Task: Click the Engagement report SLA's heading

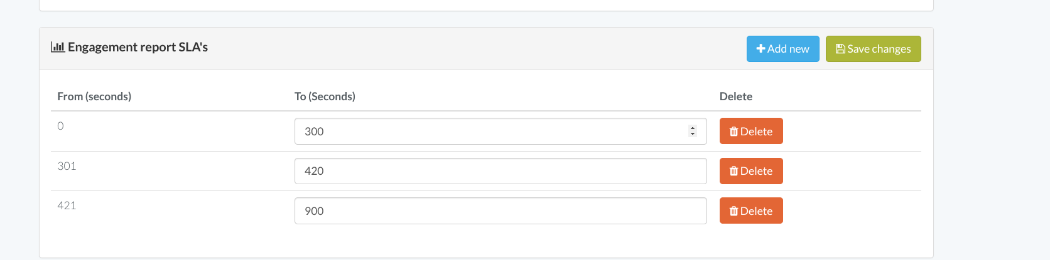Action: (x=138, y=47)
